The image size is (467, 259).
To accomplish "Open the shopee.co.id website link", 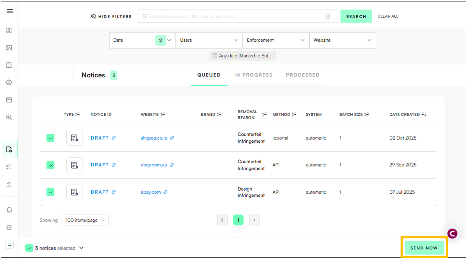I will pos(154,138).
